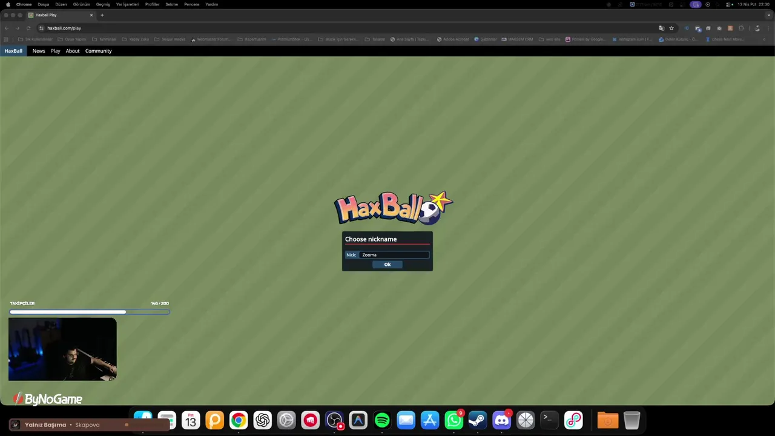Open the pink loop app in dock

573,420
